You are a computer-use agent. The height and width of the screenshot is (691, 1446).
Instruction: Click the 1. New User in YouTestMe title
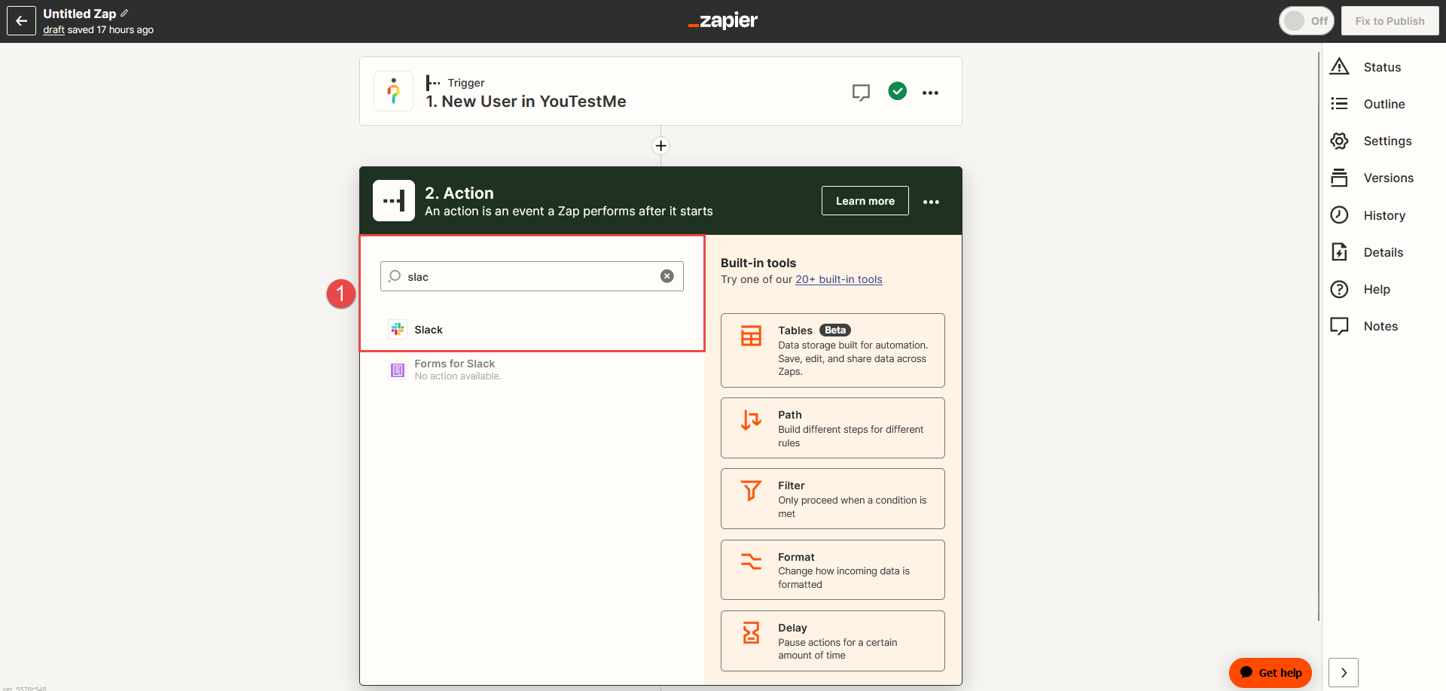(x=526, y=102)
